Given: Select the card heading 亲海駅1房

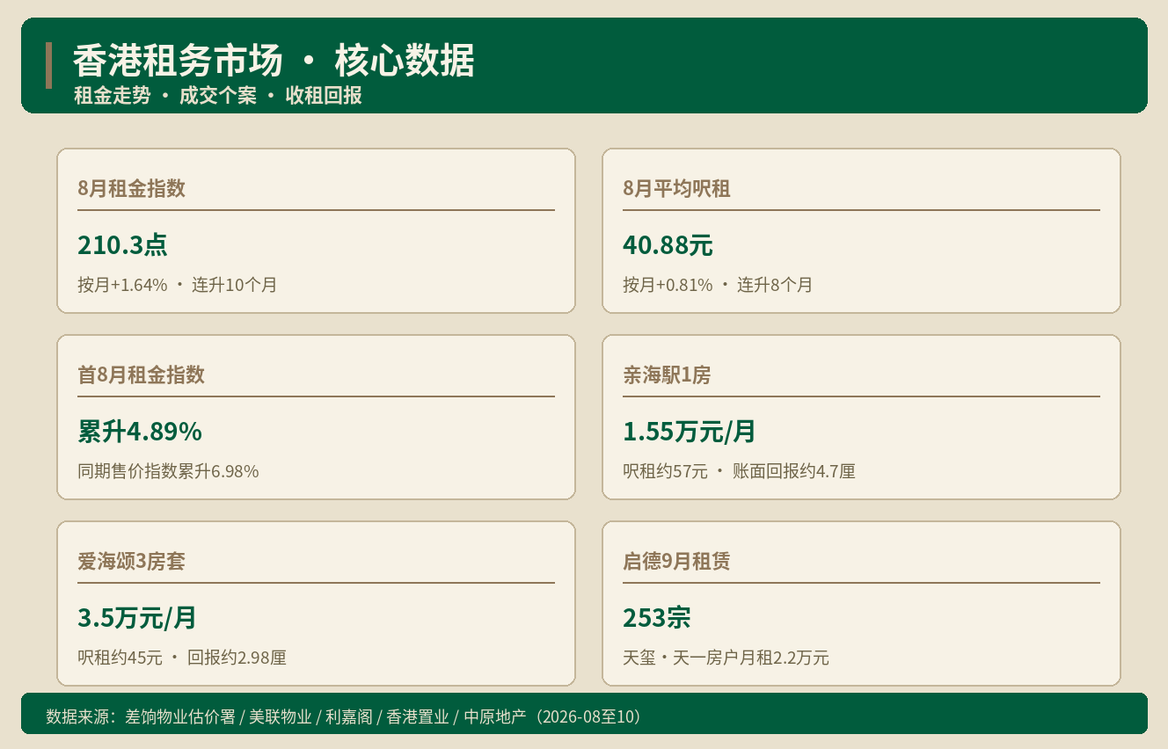Looking at the screenshot, I should [667, 374].
